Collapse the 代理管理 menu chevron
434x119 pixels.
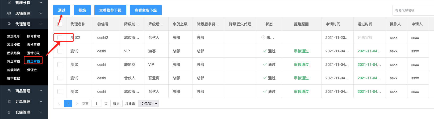(x=41, y=24)
